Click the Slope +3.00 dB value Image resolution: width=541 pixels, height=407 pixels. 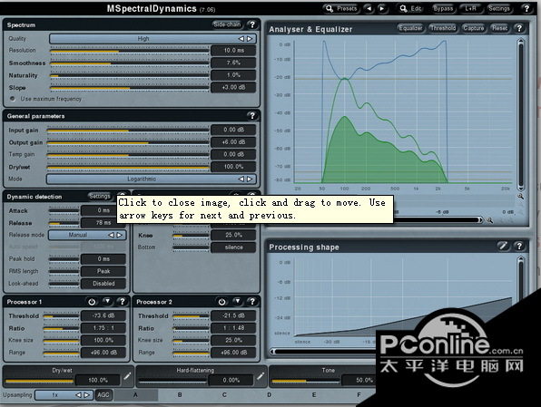pyautogui.click(x=233, y=88)
